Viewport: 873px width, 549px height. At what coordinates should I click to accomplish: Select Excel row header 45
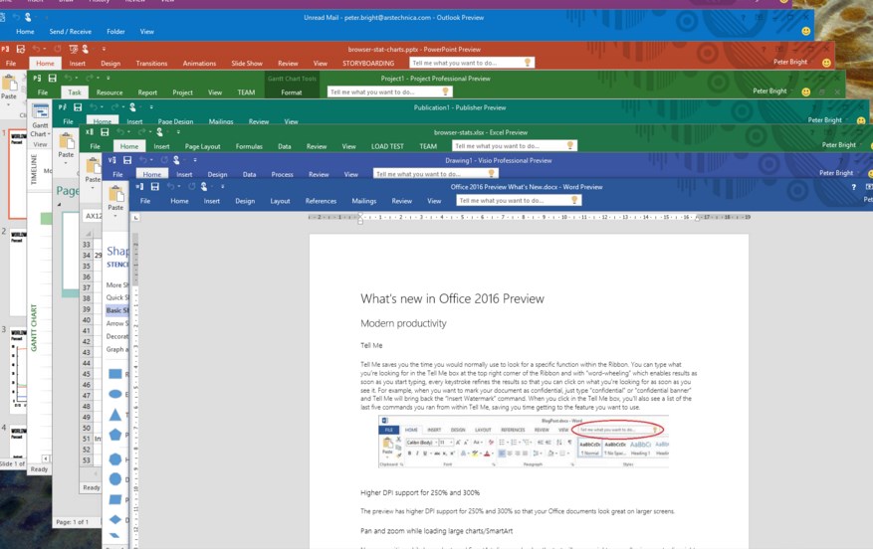[x=87, y=374]
